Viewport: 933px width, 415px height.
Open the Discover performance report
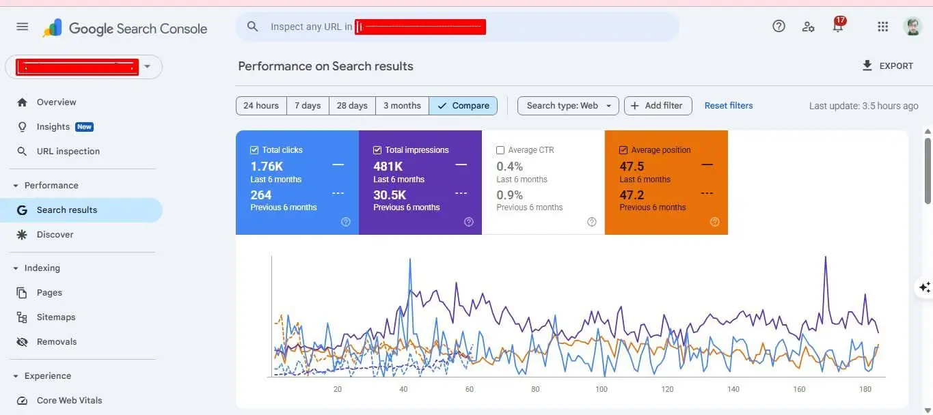(x=55, y=234)
